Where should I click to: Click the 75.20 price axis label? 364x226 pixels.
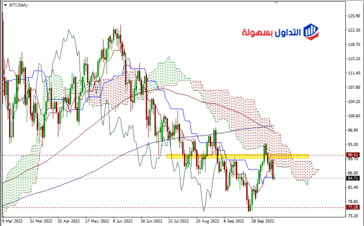(353, 216)
